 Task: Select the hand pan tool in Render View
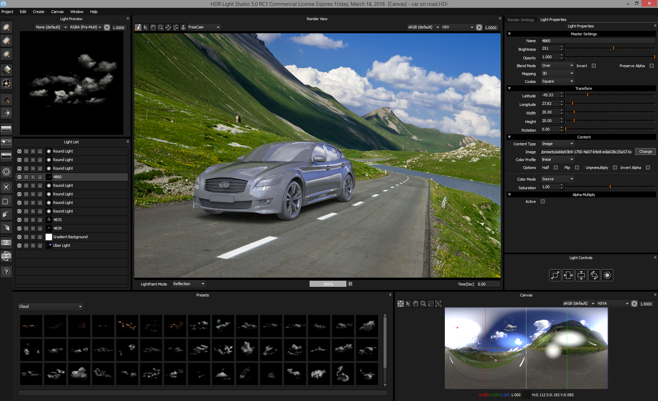[153, 27]
